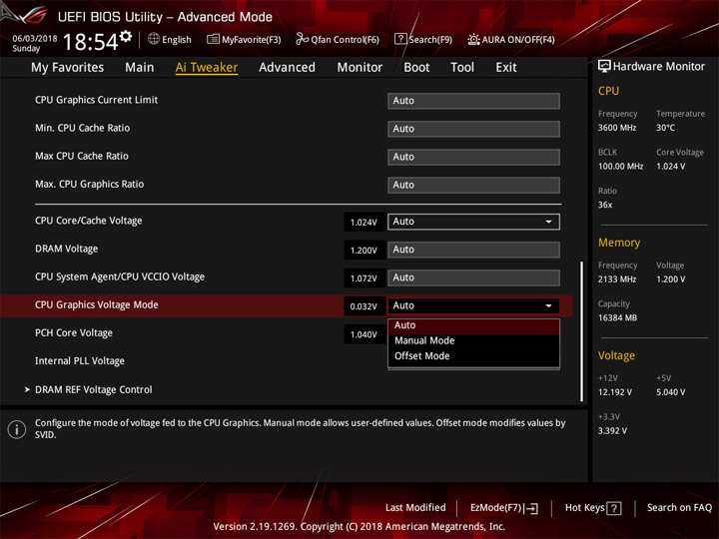
Task: Open the Tool tab
Action: pyautogui.click(x=462, y=68)
